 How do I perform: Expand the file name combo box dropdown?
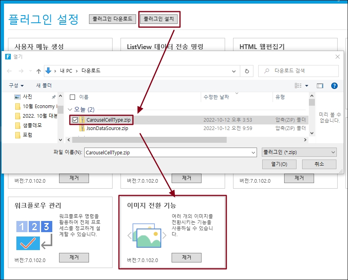click(x=253, y=152)
